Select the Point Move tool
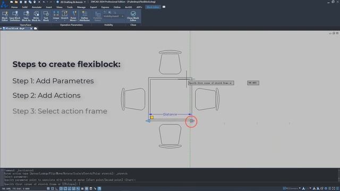The height and width of the screenshot is (191, 340). 73,15
